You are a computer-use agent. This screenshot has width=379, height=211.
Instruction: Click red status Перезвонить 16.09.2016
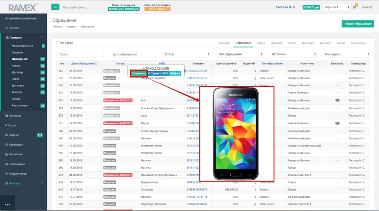118,100
